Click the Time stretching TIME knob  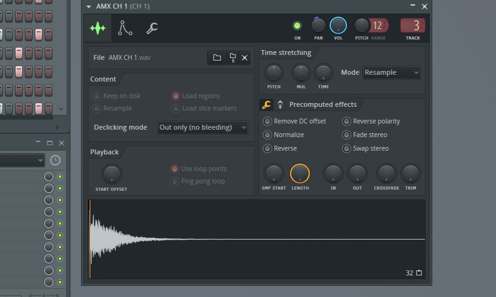(x=323, y=73)
